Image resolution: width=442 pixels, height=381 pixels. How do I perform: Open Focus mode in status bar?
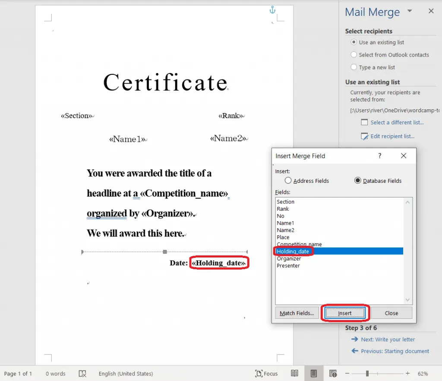pyautogui.click(x=266, y=373)
